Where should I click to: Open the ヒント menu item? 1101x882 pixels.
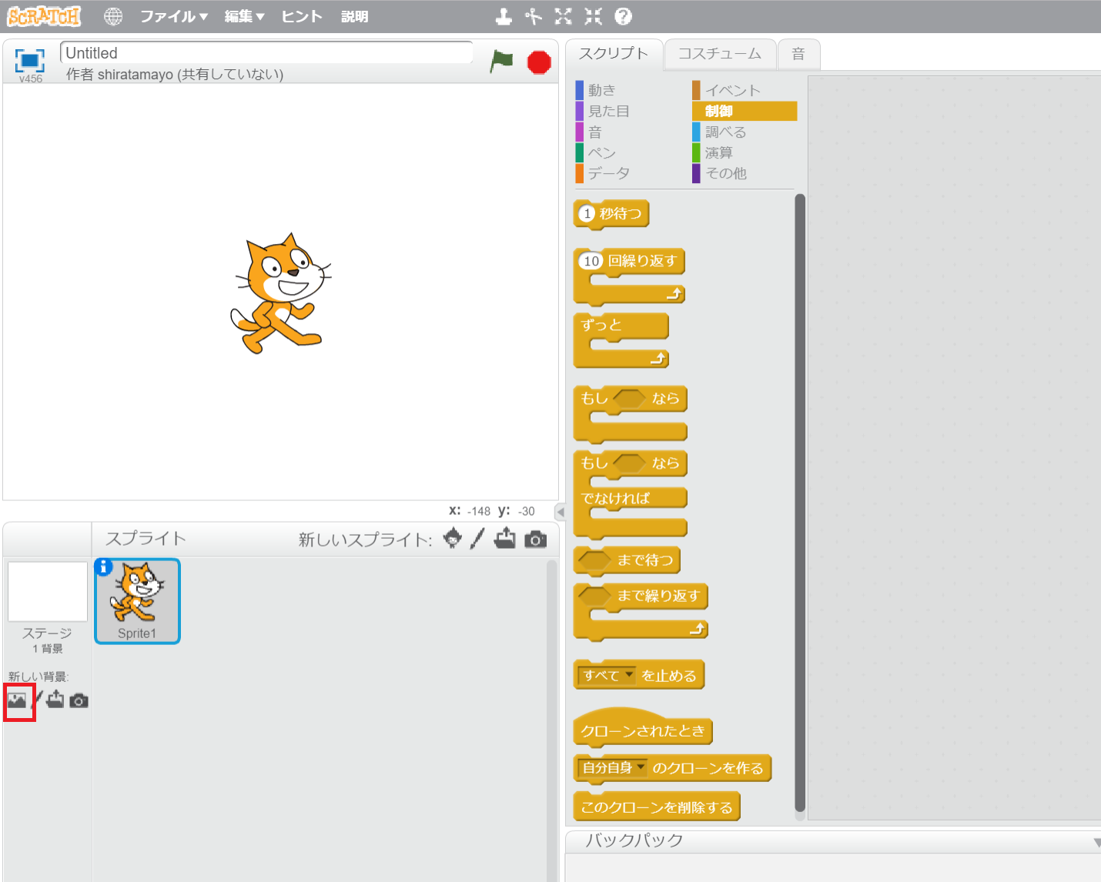tap(302, 16)
